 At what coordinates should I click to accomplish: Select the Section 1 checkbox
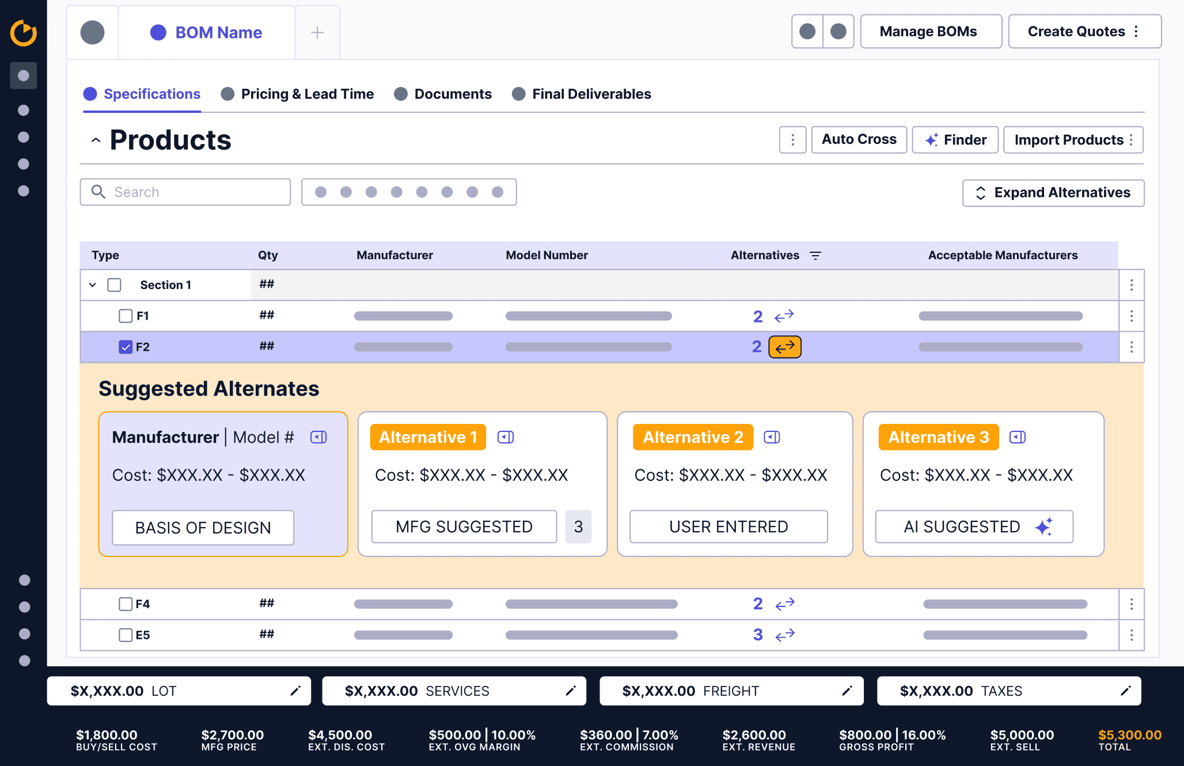click(115, 285)
